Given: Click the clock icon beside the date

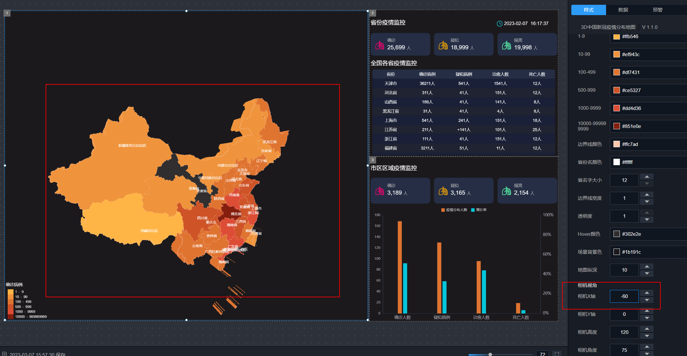Looking at the screenshot, I should [x=499, y=23].
